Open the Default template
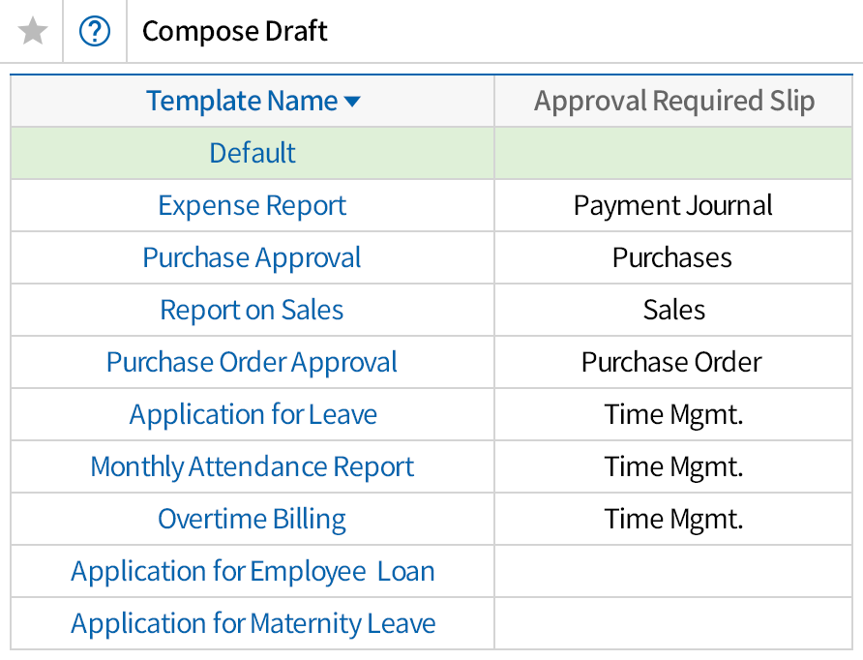This screenshot has width=863, height=660. pyautogui.click(x=253, y=153)
